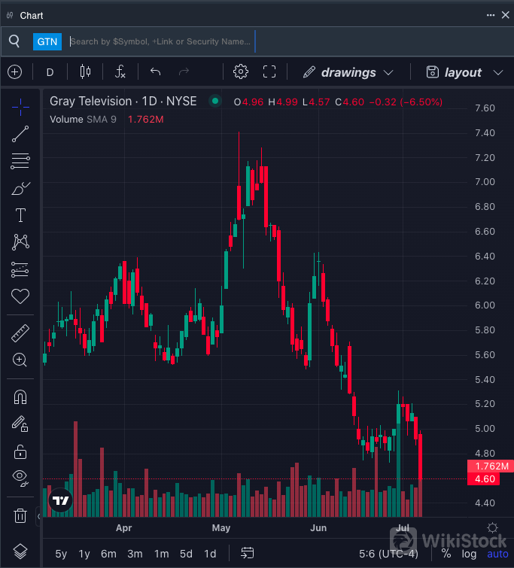This screenshot has height=568, width=514.
Task: Enter fullscreen chart mode
Action: pyautogui.click(x=269, y=72)
